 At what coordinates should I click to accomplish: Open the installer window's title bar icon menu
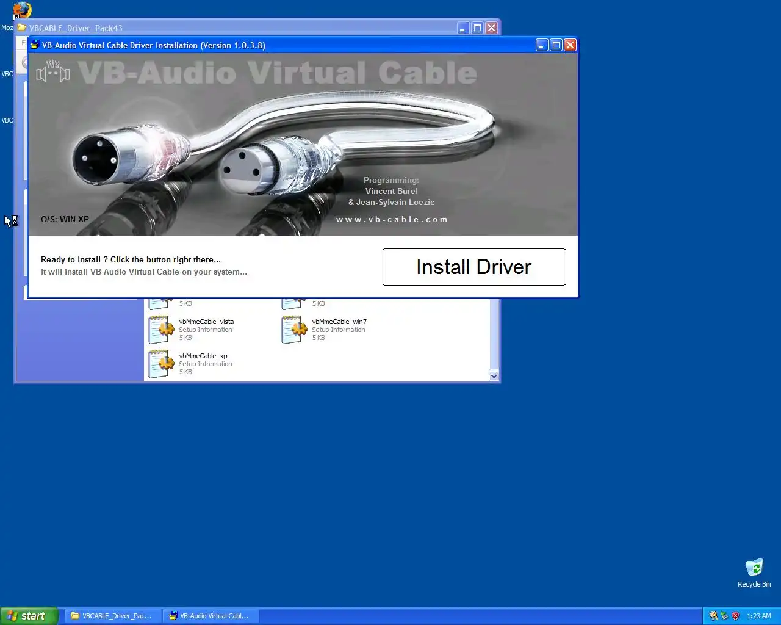point(35,45)
